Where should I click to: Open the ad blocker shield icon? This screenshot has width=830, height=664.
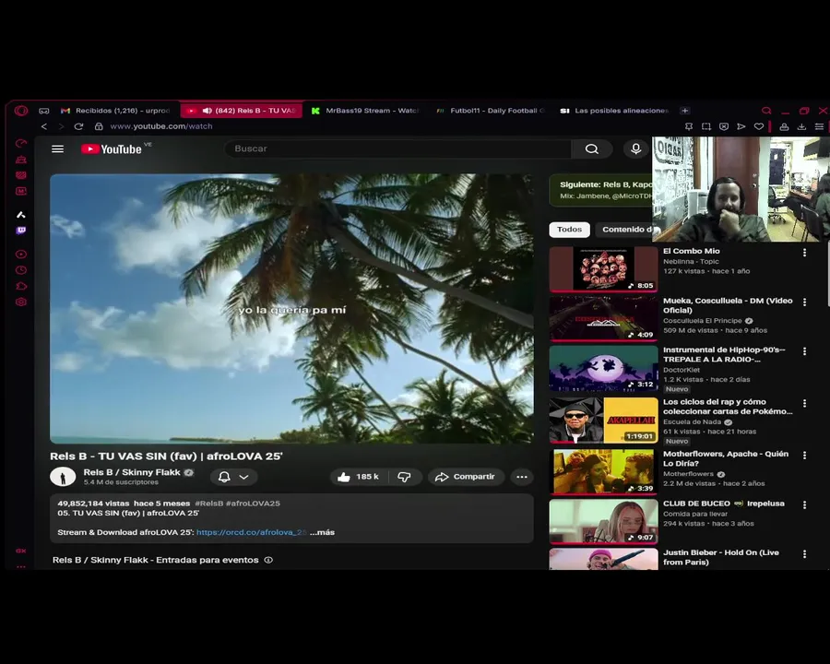pos(724,126)
